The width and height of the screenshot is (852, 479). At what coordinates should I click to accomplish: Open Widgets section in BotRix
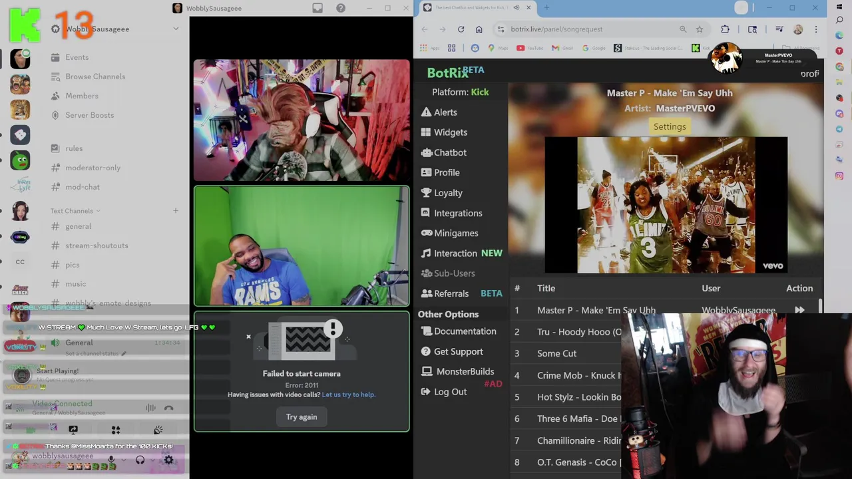444,132
